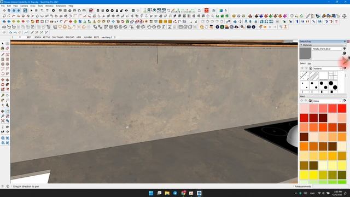Screen dimensions: 350x197
Task: Click In Model home button next to Patterns
Action: [x=311, y=68]
